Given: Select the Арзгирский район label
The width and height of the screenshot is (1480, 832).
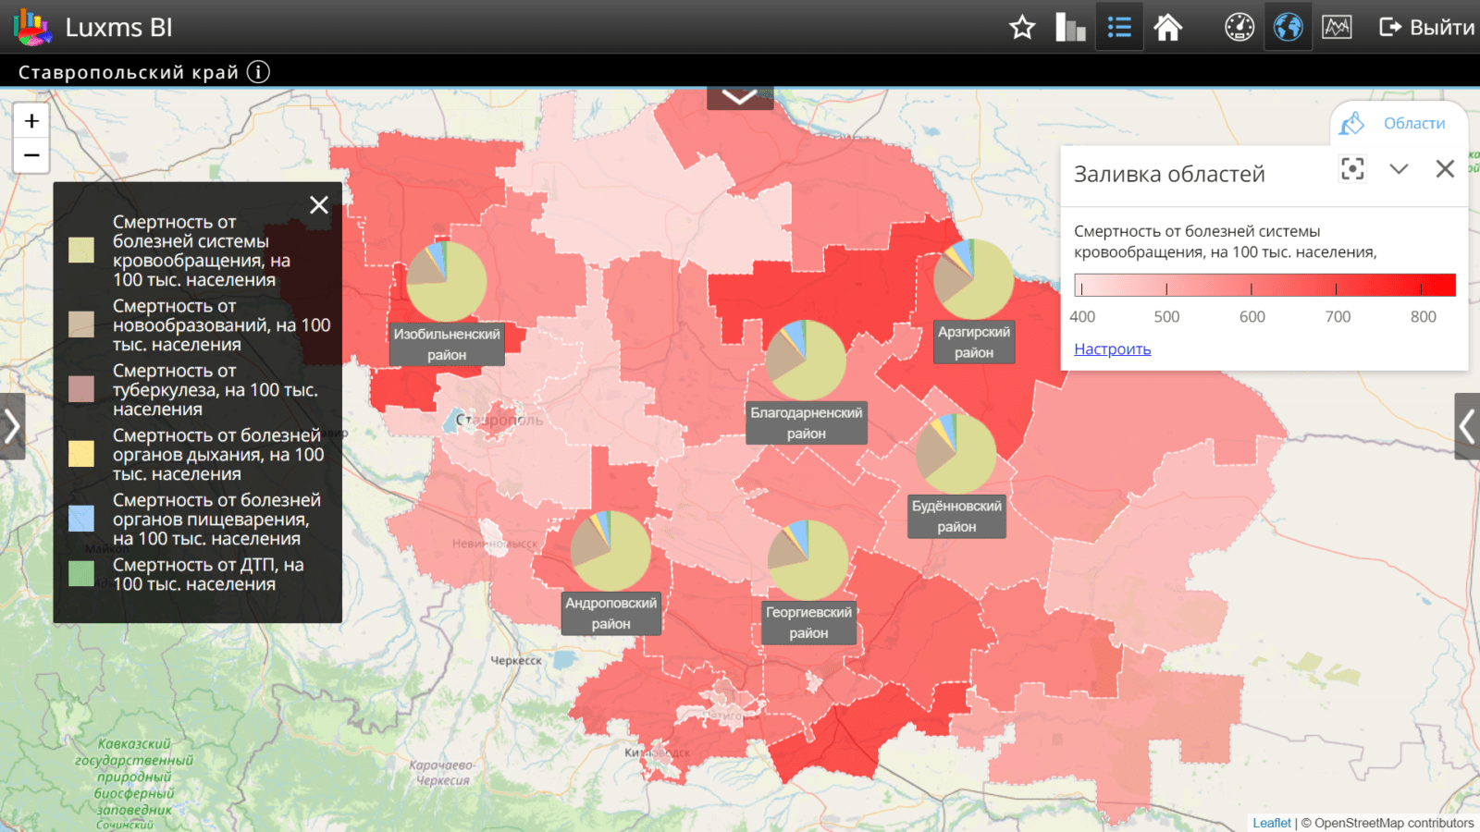Looking at the screenshot, I should pyautogui.click(x=974, y=342).
